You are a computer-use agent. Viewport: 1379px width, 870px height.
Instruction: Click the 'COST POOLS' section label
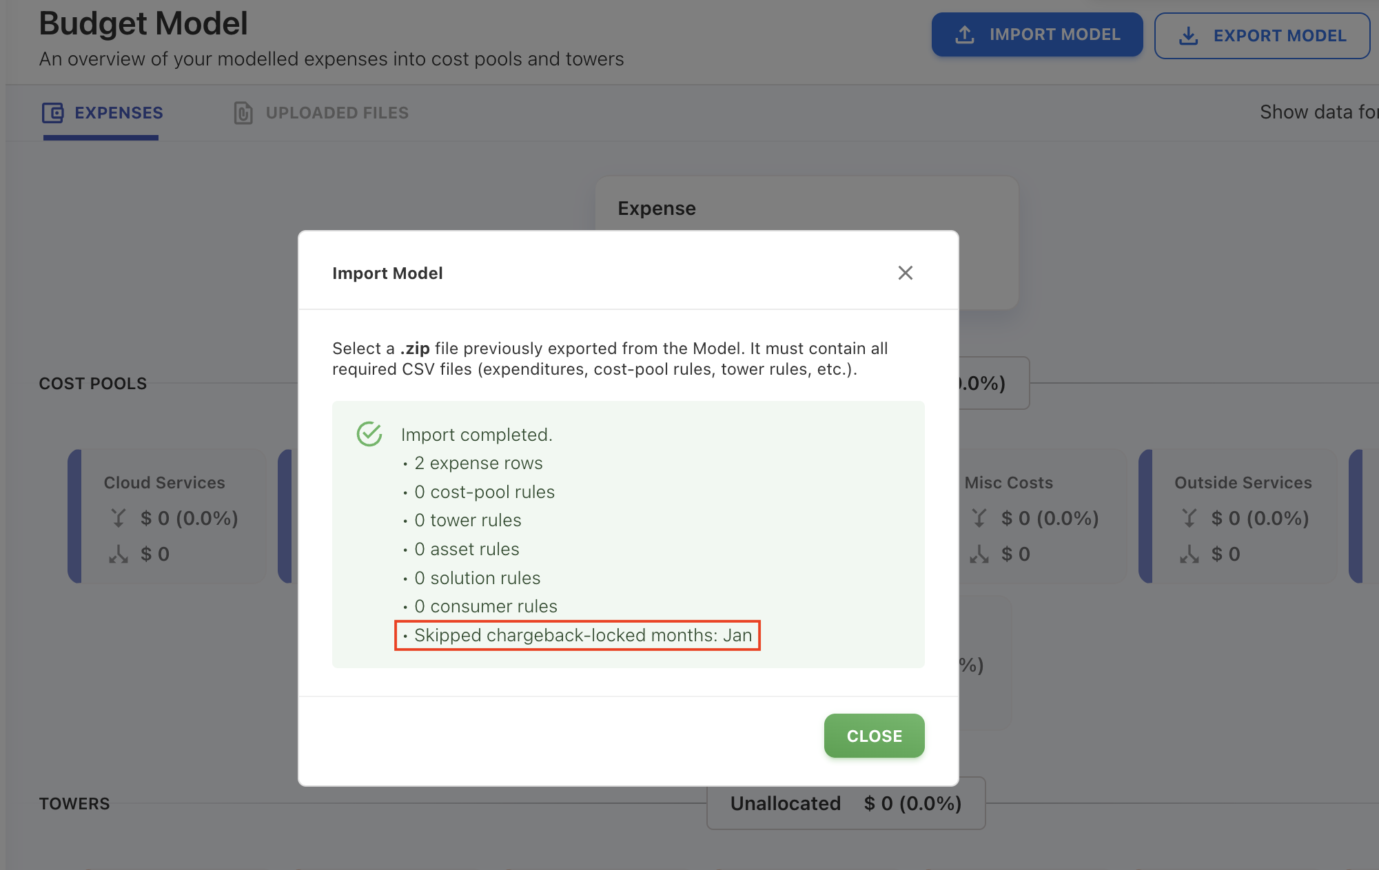pyautogui.click(x=93, y=384)
